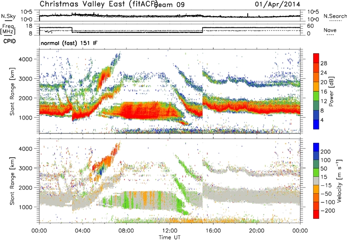Click the 'normal (fast) 151 IF' text

pos(69,43)
